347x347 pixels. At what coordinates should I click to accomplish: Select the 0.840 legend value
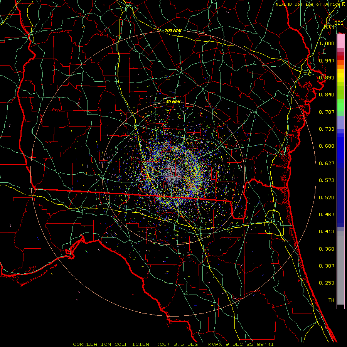click(327, 95)
